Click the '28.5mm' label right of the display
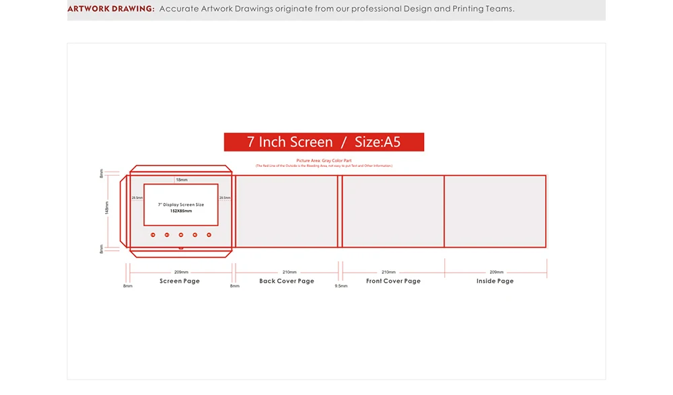673x395 pixels. click(x=225, y=198)
